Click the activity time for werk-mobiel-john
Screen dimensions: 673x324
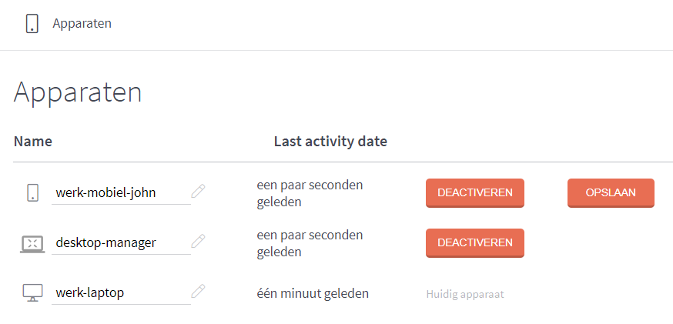click(310, 193)
